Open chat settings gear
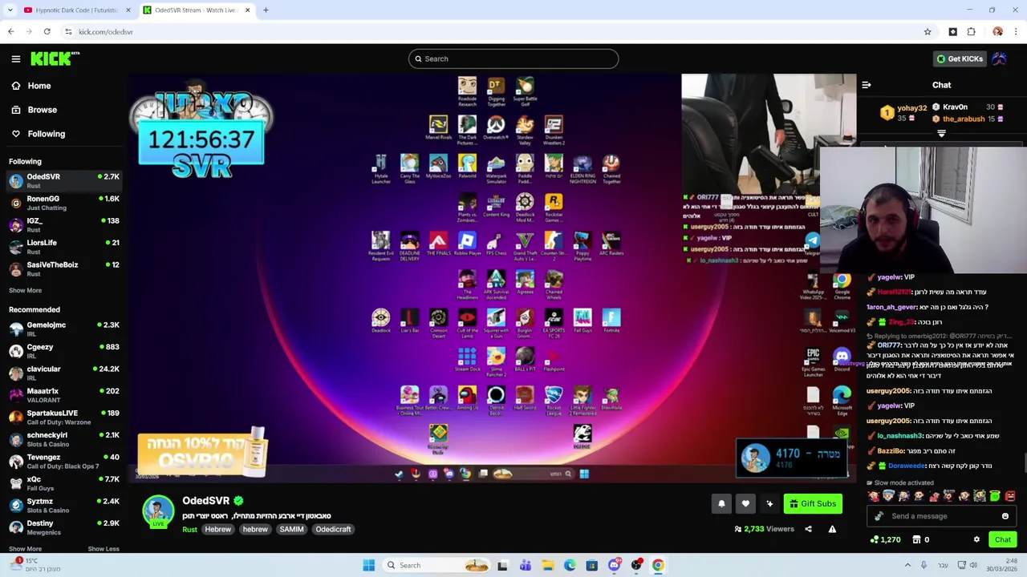Screen dimensions: 1027x577 click(976, 539)
